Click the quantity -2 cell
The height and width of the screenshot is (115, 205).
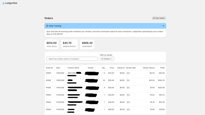[104, 73]
